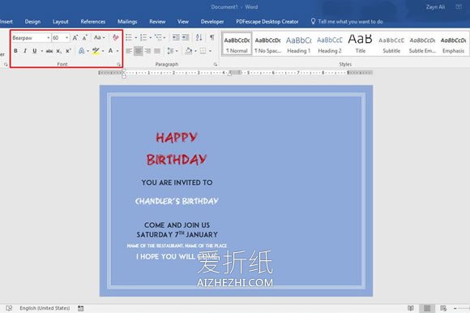Switch to the Developer tab

pos(212,22)
